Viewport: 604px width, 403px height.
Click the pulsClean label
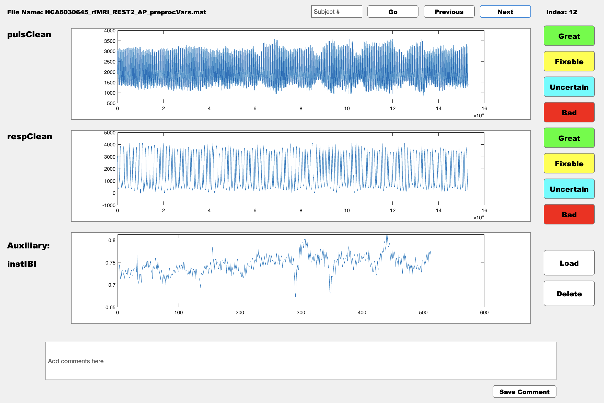(x=29, y=34)
